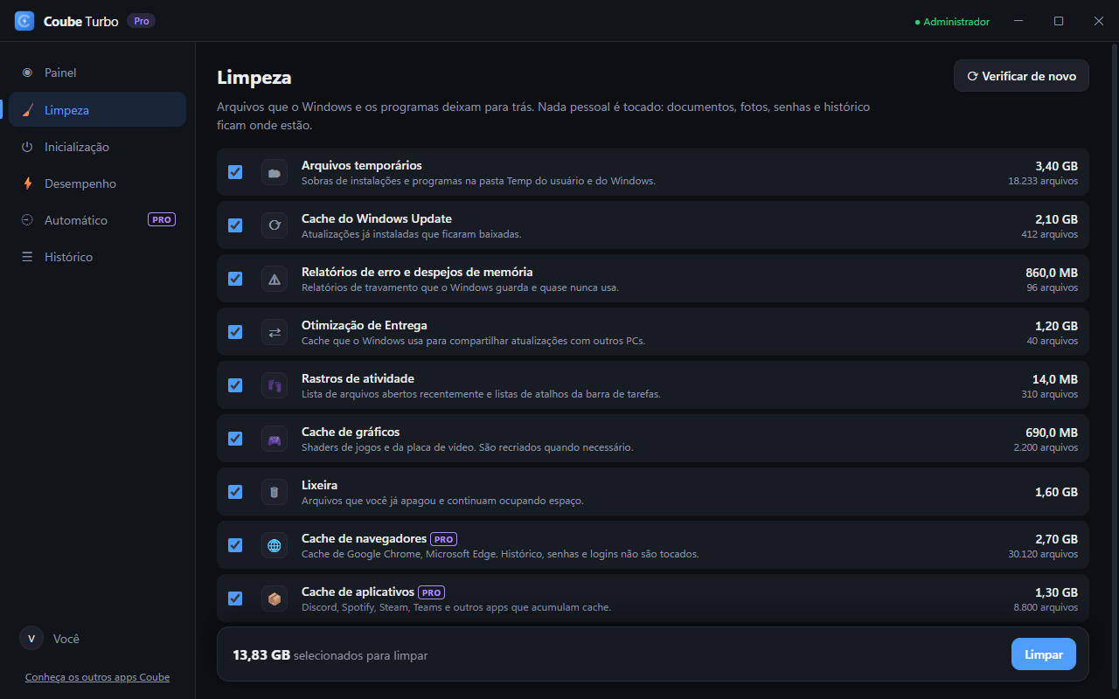Image resolution: width=1119 pixels, height=699 pixels.
Task: Click the Administrador status indicator
Action: pos(952,22)
